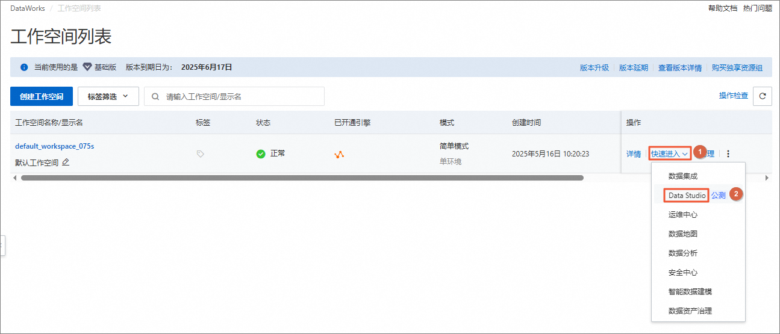Click the 2025年6月17日 expiry date text

pyautogui.click(x=207, y=67)
